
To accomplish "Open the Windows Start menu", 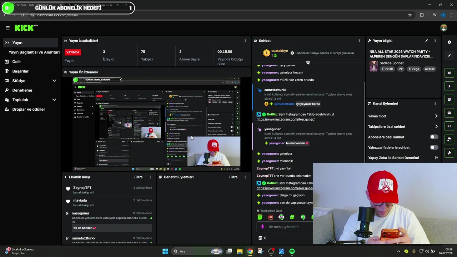I will (x=165, y=251).
